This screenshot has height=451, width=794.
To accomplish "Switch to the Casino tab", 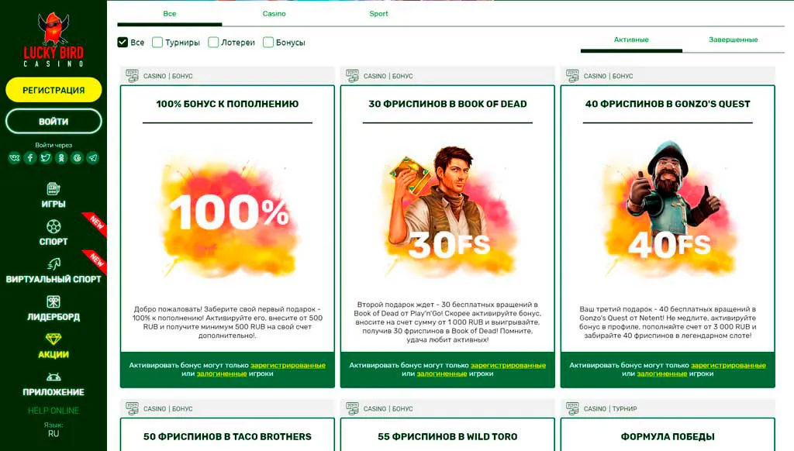I will (274, 14).
